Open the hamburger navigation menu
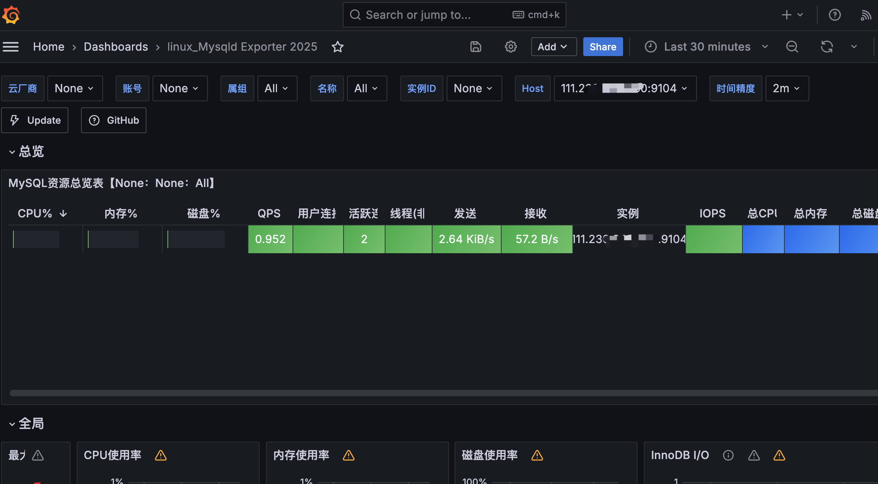Viewport: 878px width, 484px height. pyautogui.click(x=11, y=47)
